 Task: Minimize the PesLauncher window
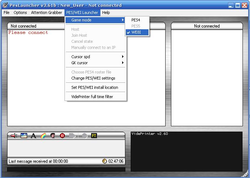click(231, 5)
